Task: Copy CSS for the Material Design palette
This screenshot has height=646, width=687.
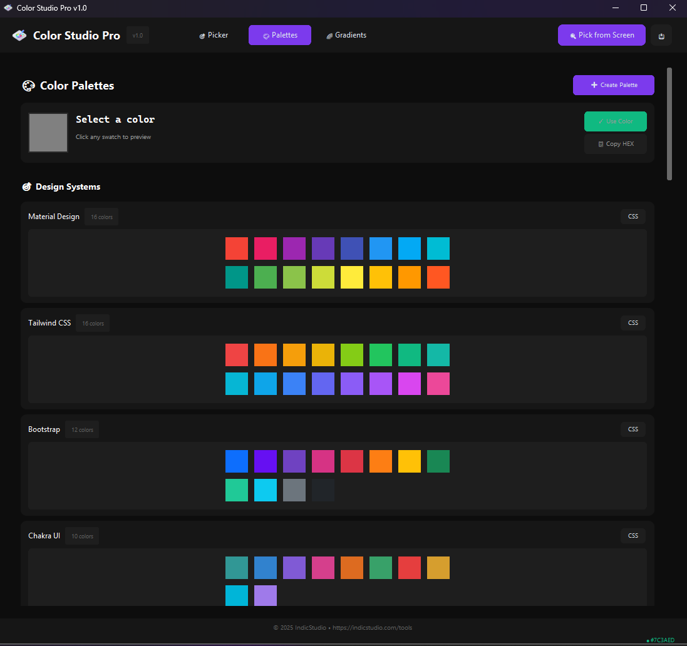Action: click(x=633, y=216)
